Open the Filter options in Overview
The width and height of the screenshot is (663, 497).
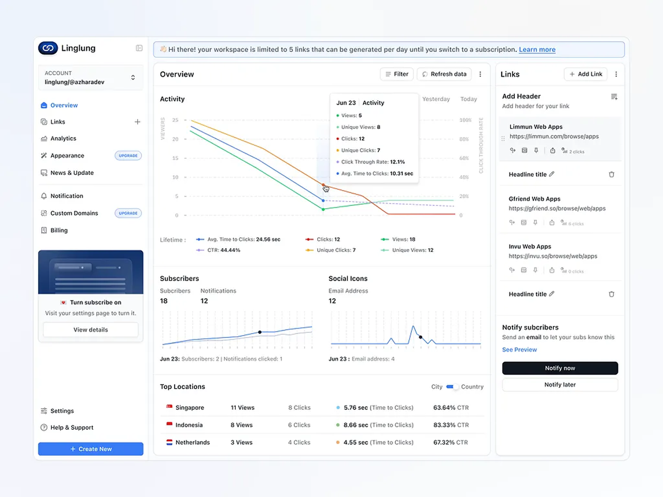tap(396, 74)
